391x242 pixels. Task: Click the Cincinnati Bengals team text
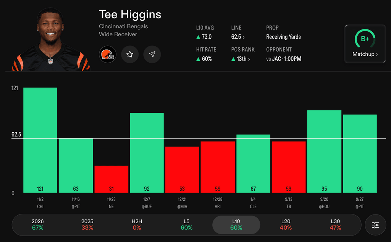point(123,26)
